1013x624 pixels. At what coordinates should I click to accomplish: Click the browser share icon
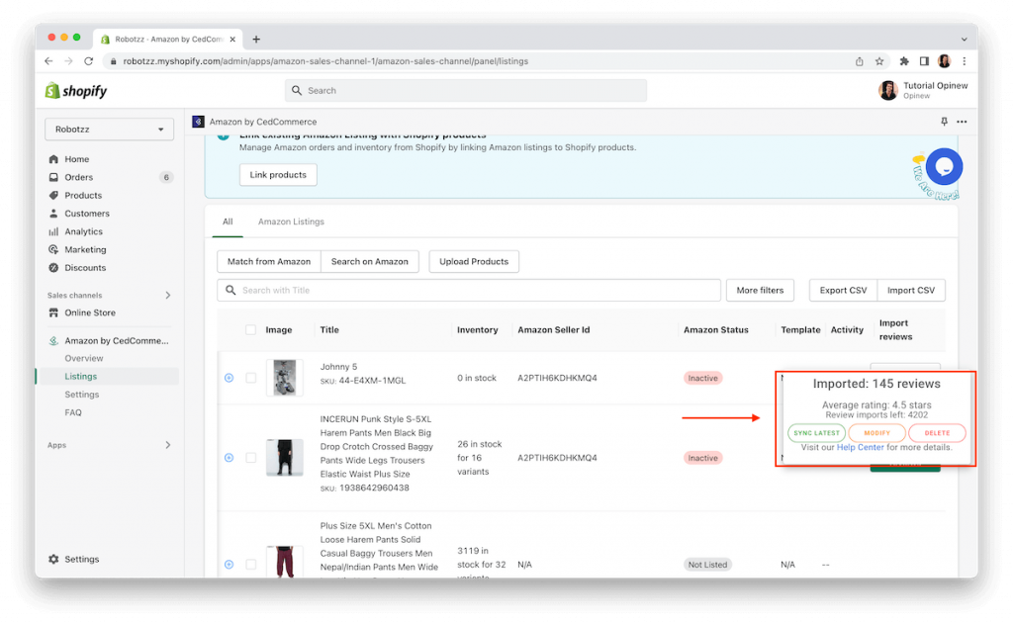pyautogui.click(x=860, y=61)
